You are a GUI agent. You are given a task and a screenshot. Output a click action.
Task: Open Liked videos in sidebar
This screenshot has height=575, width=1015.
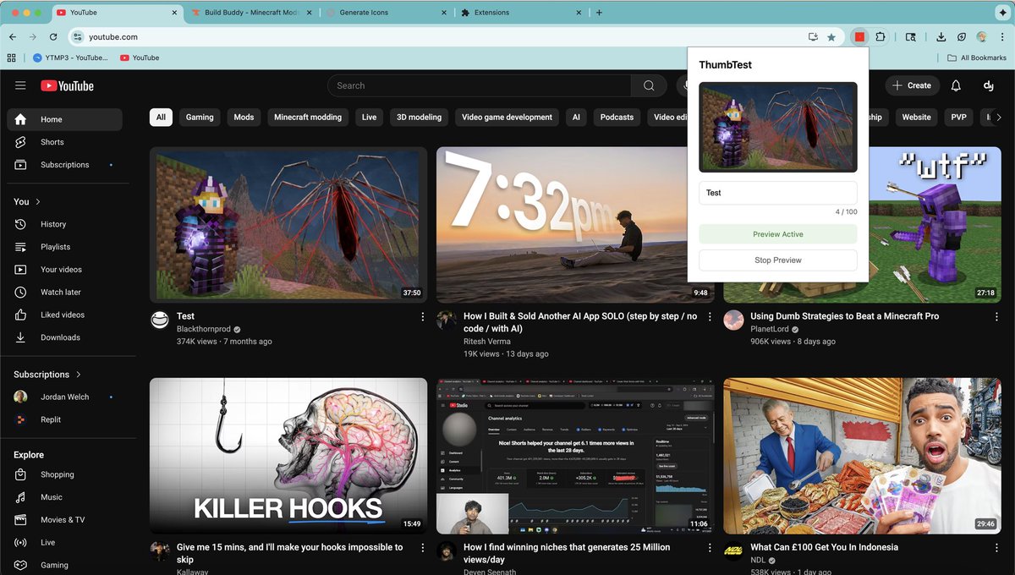(x=64, y=315)
